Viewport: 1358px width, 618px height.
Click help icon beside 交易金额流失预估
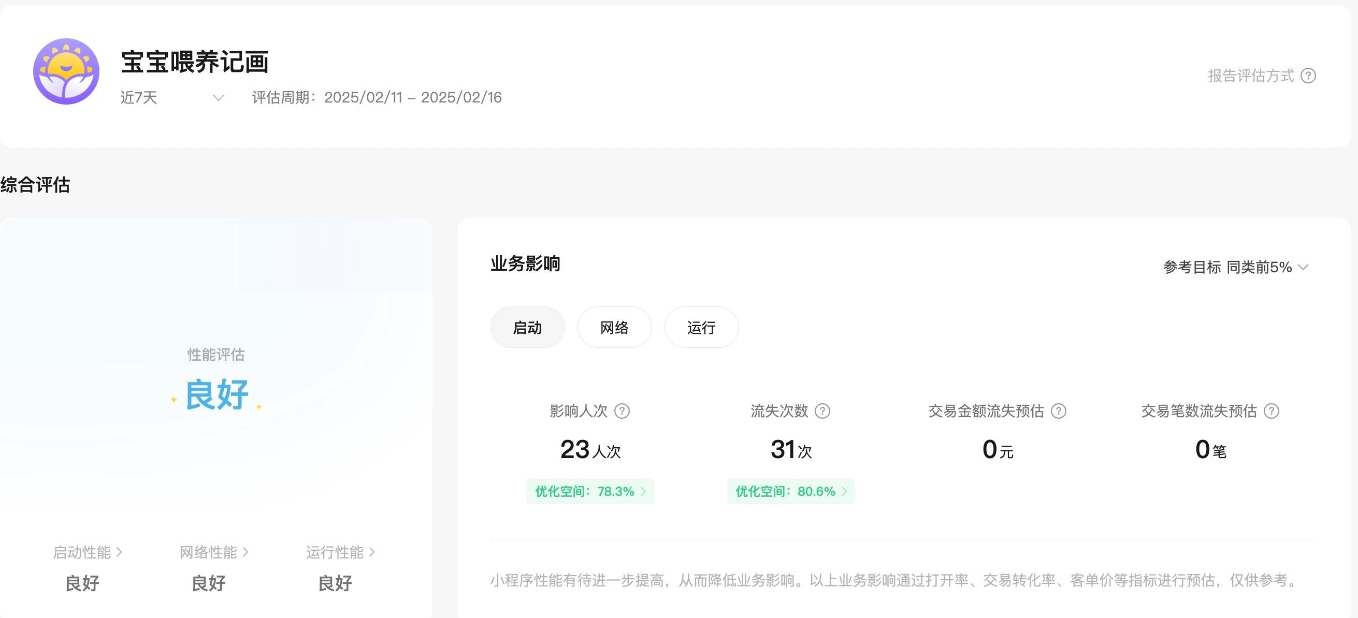click(x=1059, y=411)
